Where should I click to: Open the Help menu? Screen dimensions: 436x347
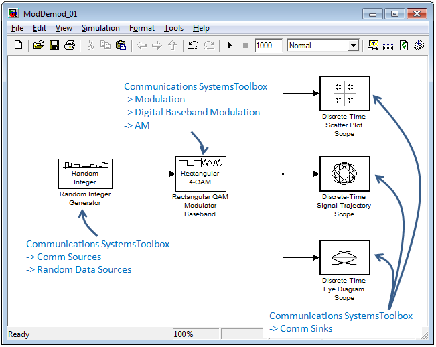pyautogui.click(x=201, y=28)
